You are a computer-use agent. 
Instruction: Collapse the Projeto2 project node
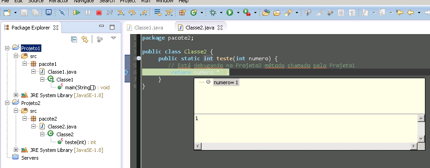pyautogui.click(x=7, y=103)
